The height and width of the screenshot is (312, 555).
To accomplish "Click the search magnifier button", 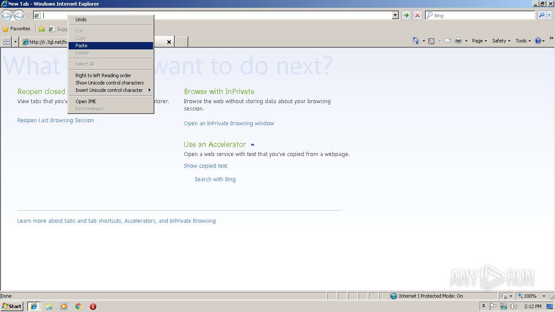I will coord(542,15).
